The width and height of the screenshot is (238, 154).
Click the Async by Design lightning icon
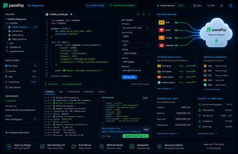point(9,146)
